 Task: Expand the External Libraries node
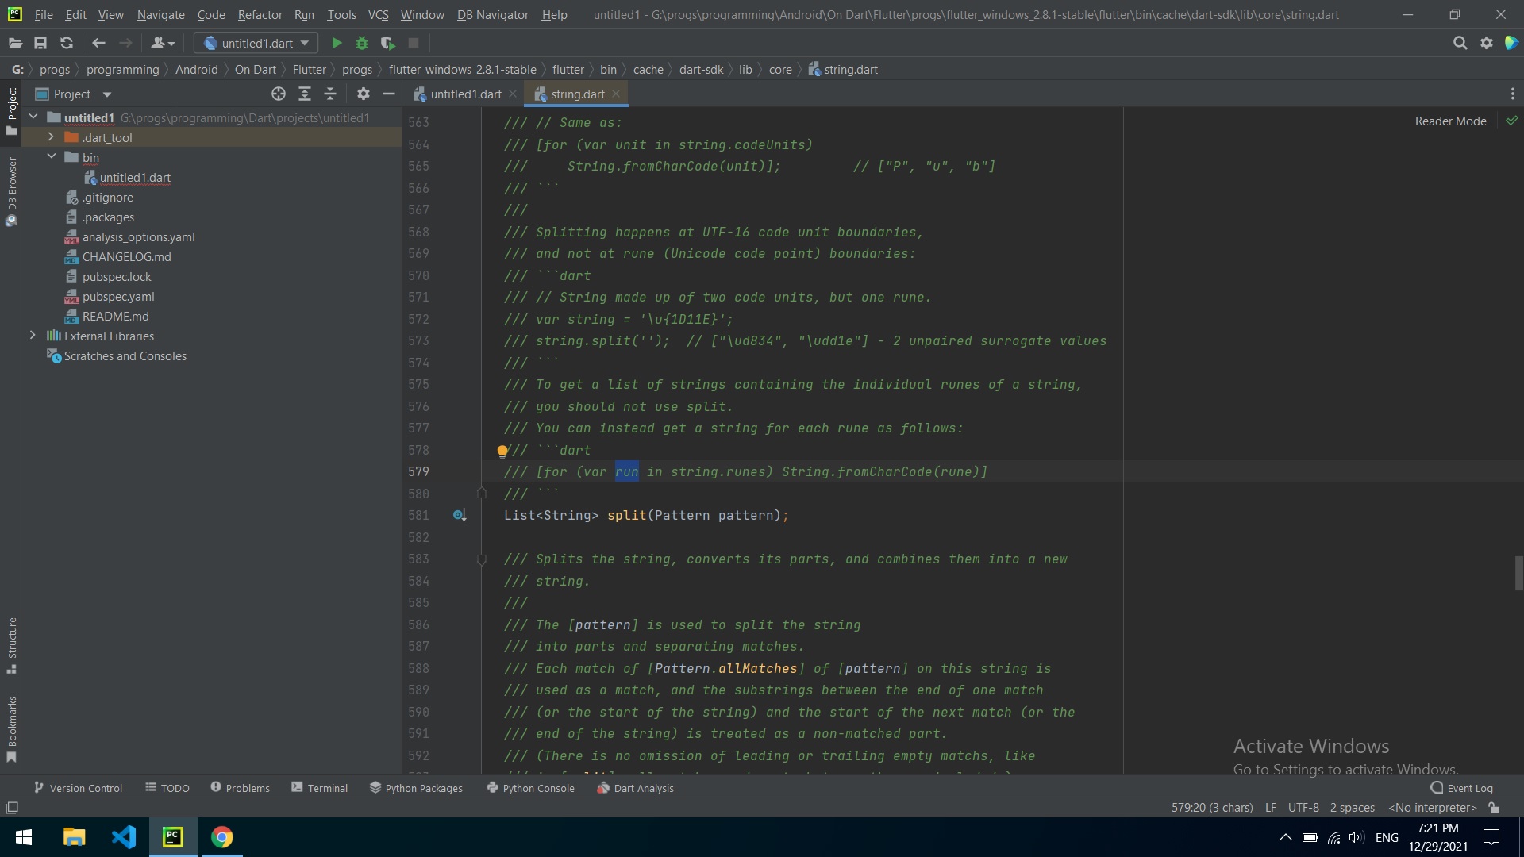tap(33, 336)
